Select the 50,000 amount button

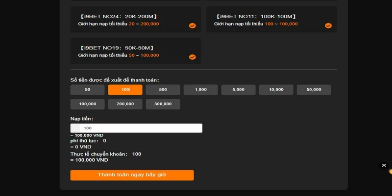click(x=314, y=90)
